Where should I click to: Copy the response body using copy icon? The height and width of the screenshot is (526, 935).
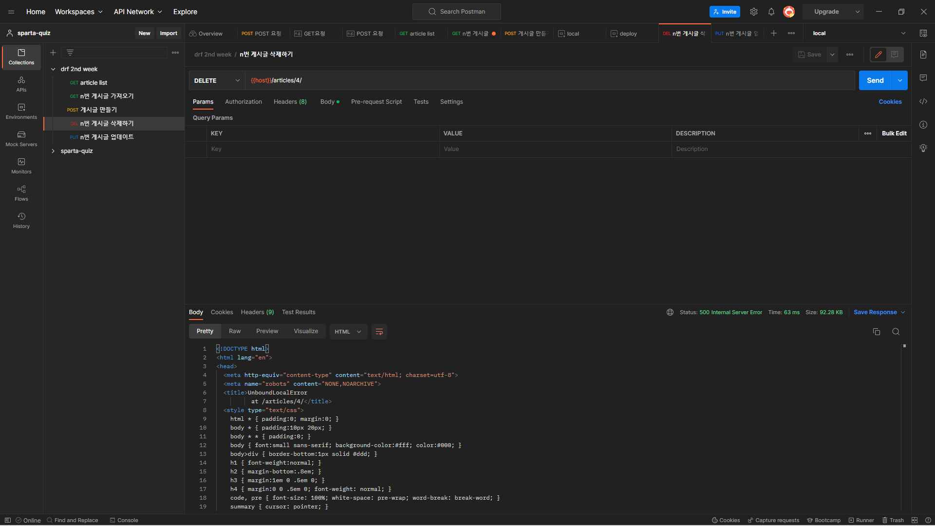coord(876,332)
